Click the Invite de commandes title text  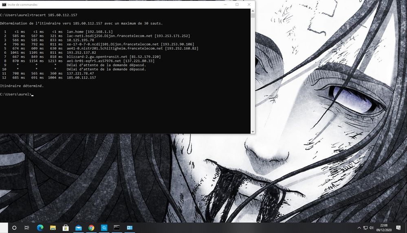[23, 4]
